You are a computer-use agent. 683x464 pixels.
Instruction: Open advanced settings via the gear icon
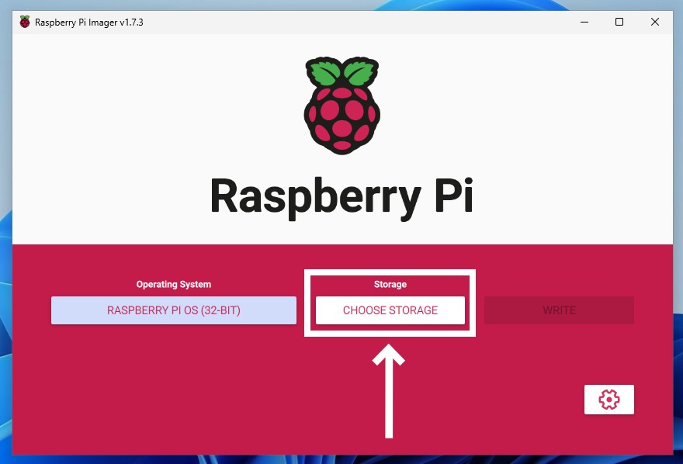(x=609, y=399)
